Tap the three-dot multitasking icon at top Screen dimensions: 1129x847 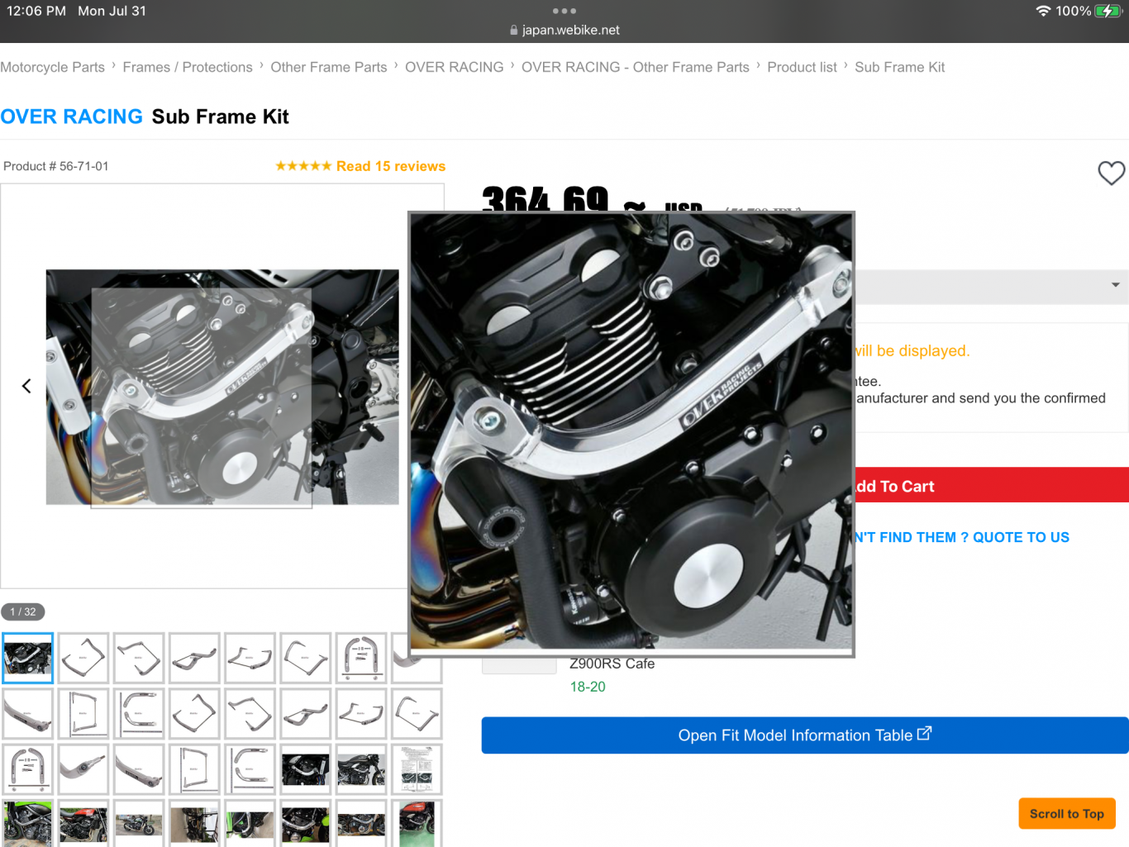564,12
